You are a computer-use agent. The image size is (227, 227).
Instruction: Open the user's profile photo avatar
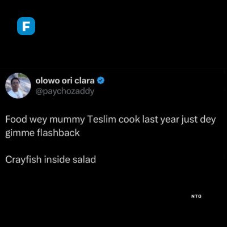point(18,86)
